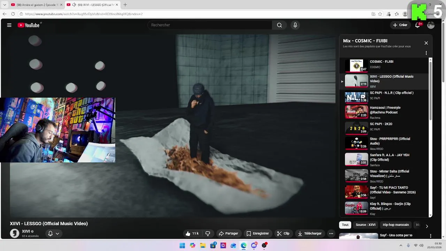
Task: Open OBS Studio from the taskbar
Action: coord(264,246)
